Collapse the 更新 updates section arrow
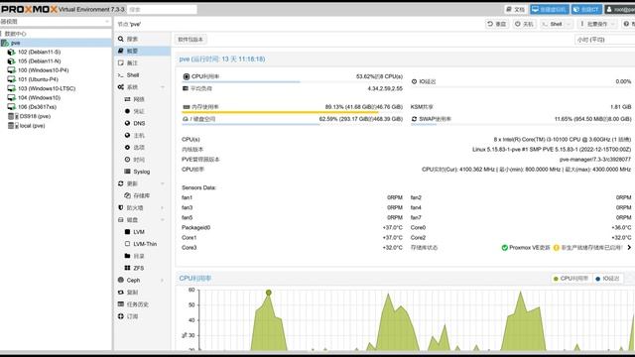Image resolution: width=635 pixels, height=357 pixels. 163,183
